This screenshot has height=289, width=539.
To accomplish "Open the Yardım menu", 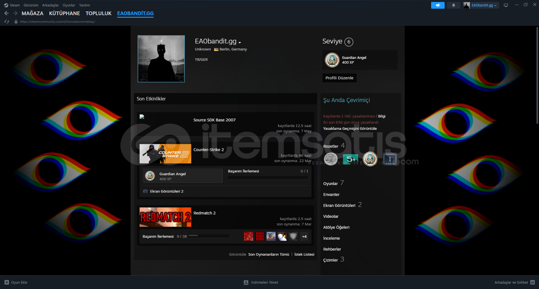I will pos(85,5).
